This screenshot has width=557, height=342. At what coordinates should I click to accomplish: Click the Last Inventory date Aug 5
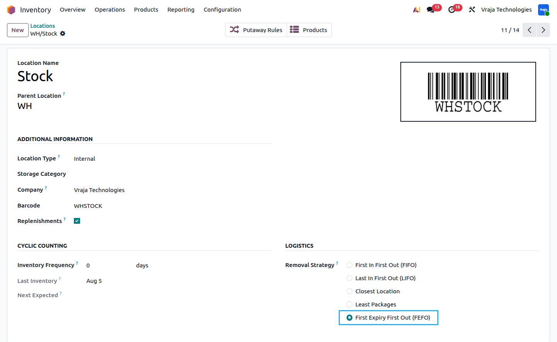[94, 281]
